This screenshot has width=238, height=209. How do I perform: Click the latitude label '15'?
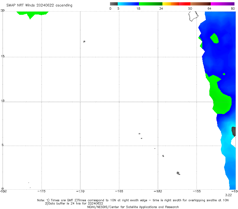pyautogui.click(x=3, y=56)
